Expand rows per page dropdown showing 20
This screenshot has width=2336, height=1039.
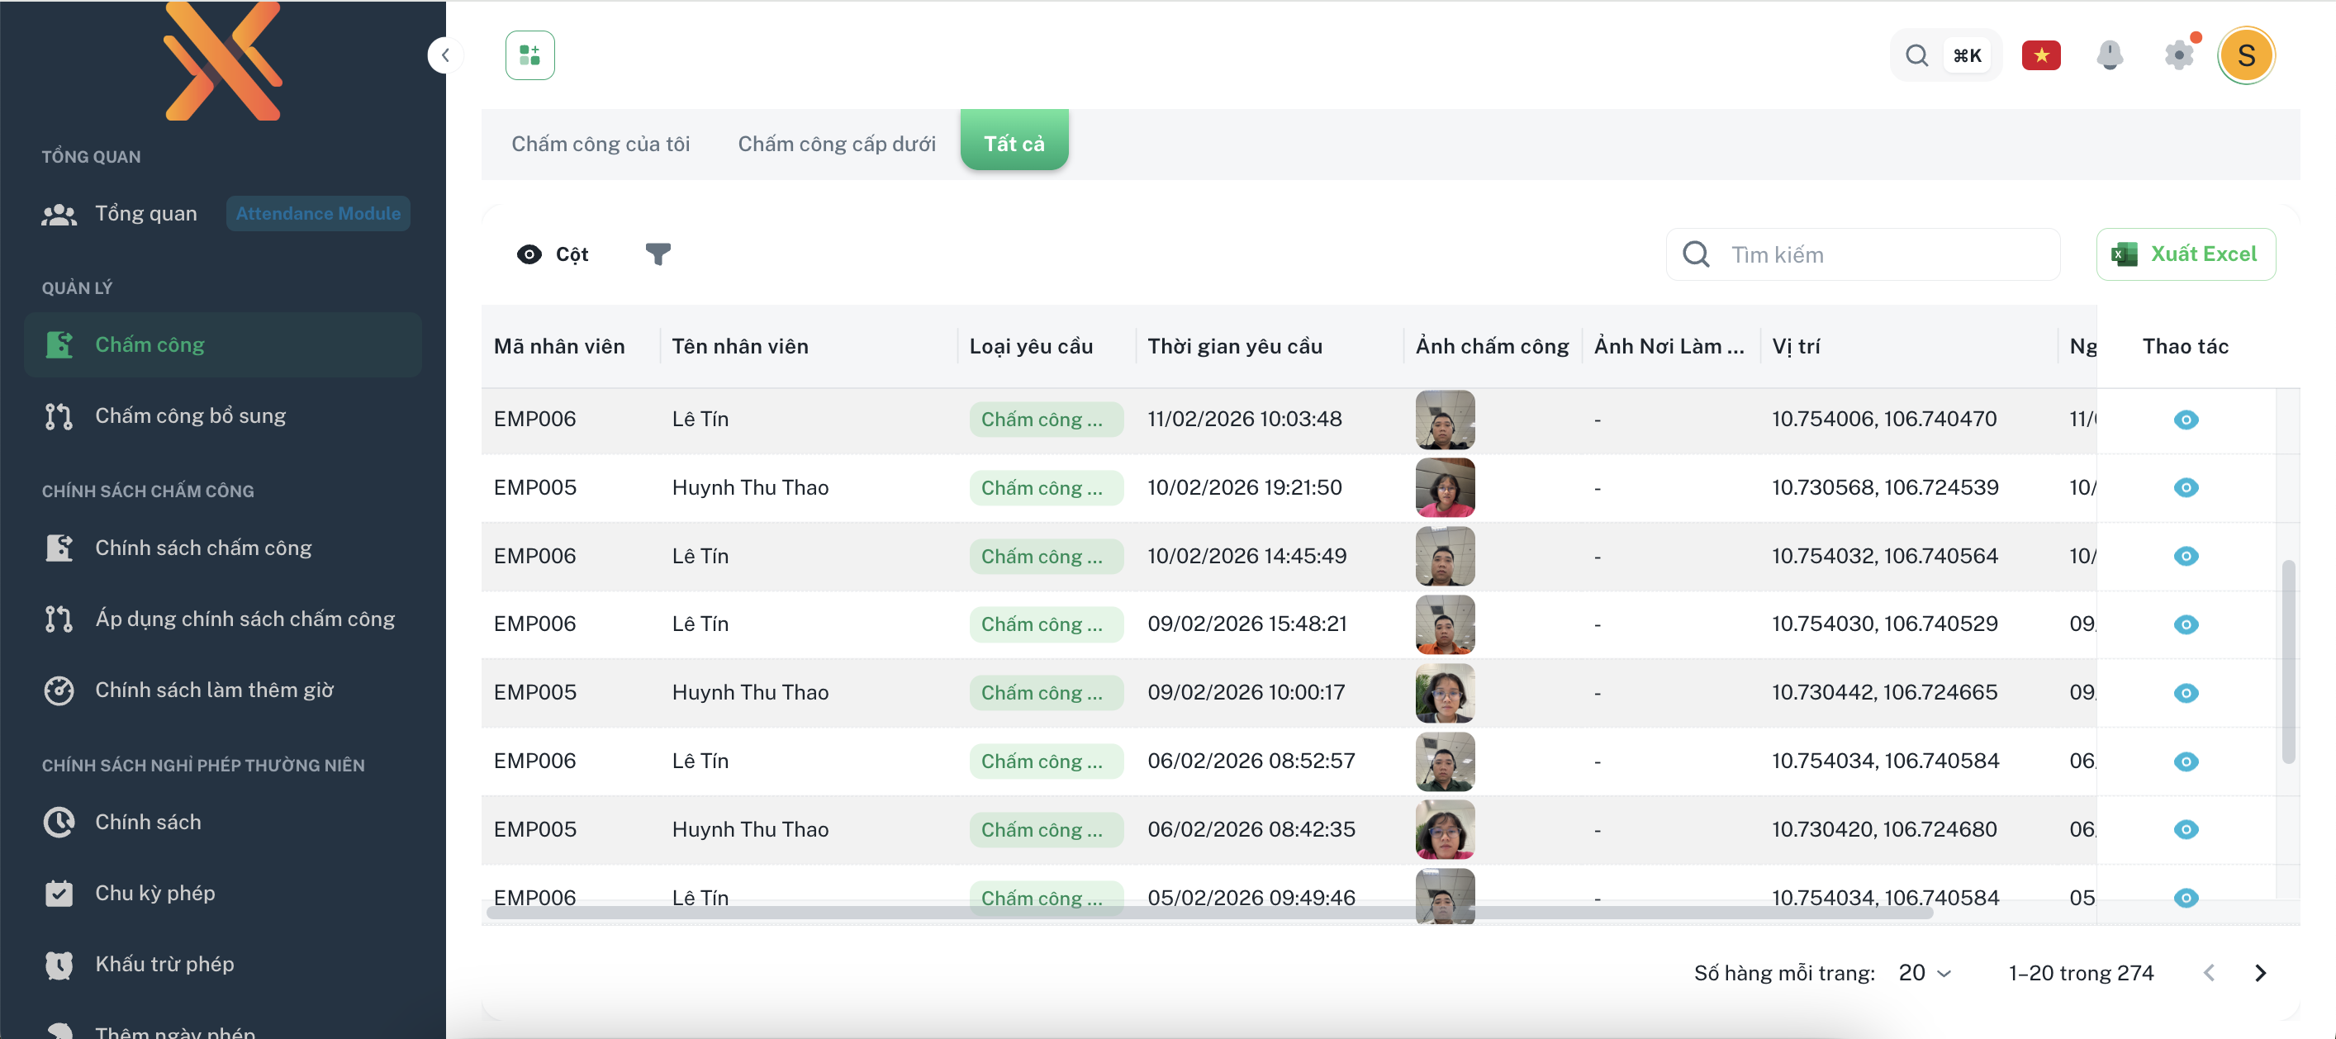[x=1925, y=973]
